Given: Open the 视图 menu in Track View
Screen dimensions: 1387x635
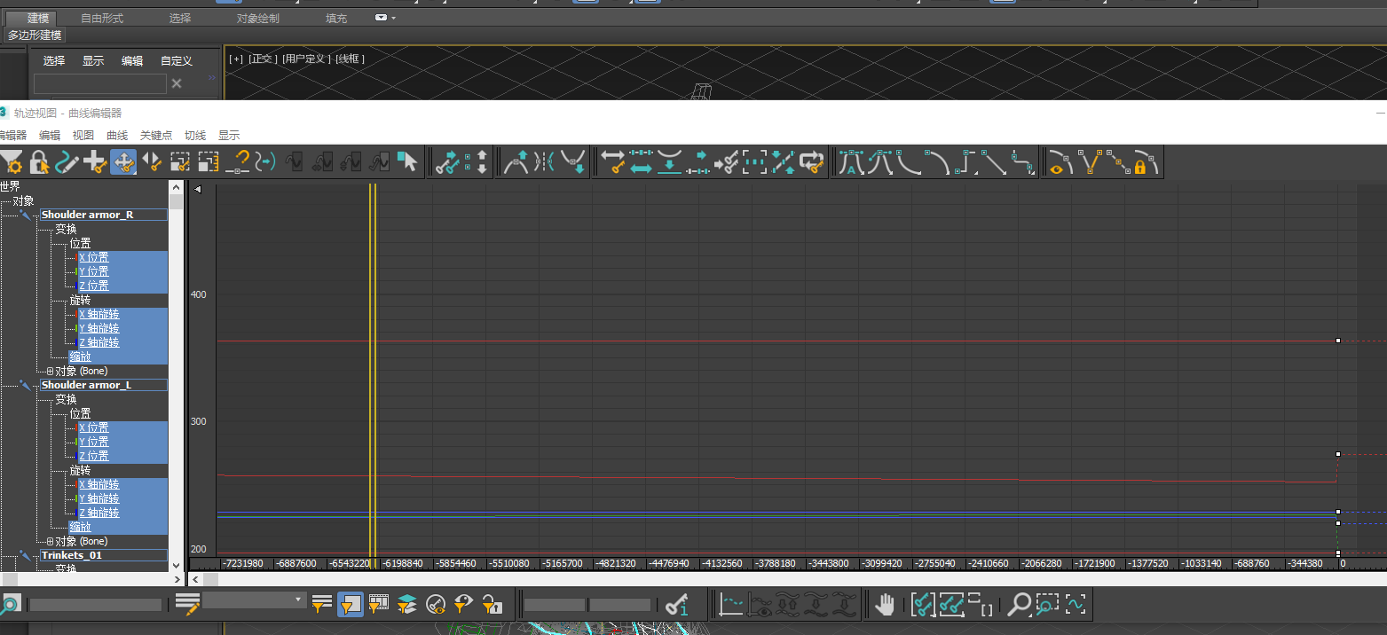Looking at the screenshot, I should tap(83, 136).
